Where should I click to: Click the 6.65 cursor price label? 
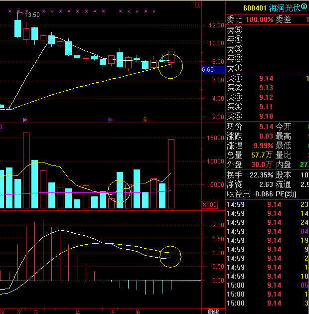click(213, 70)
